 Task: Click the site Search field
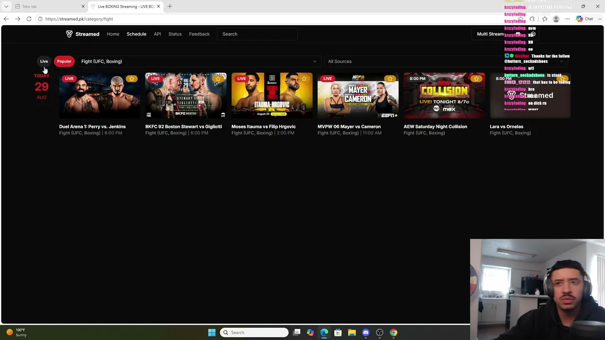point(258,34)
